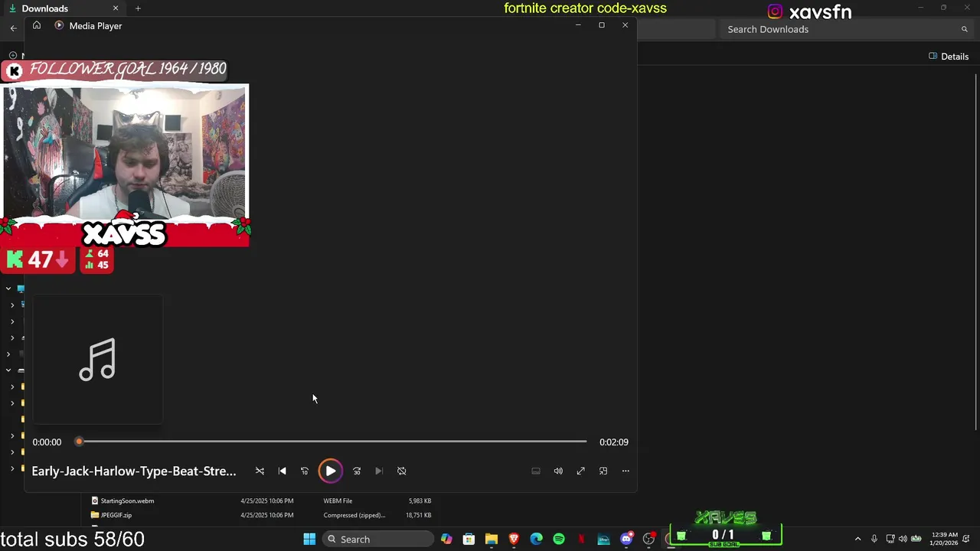
Task: Open OBS Studio from the taskbar
Action: point(648,540)
